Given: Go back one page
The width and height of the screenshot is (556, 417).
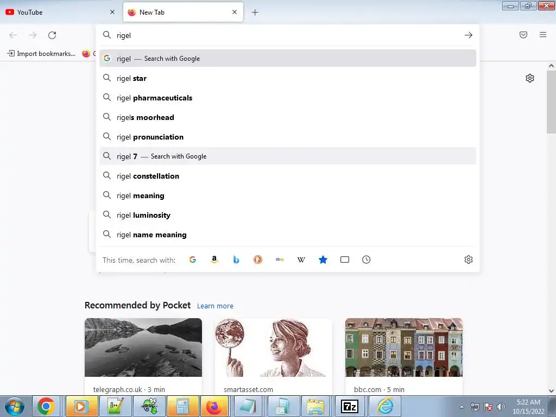Looking at the screenshot, I should pos(13,35).
